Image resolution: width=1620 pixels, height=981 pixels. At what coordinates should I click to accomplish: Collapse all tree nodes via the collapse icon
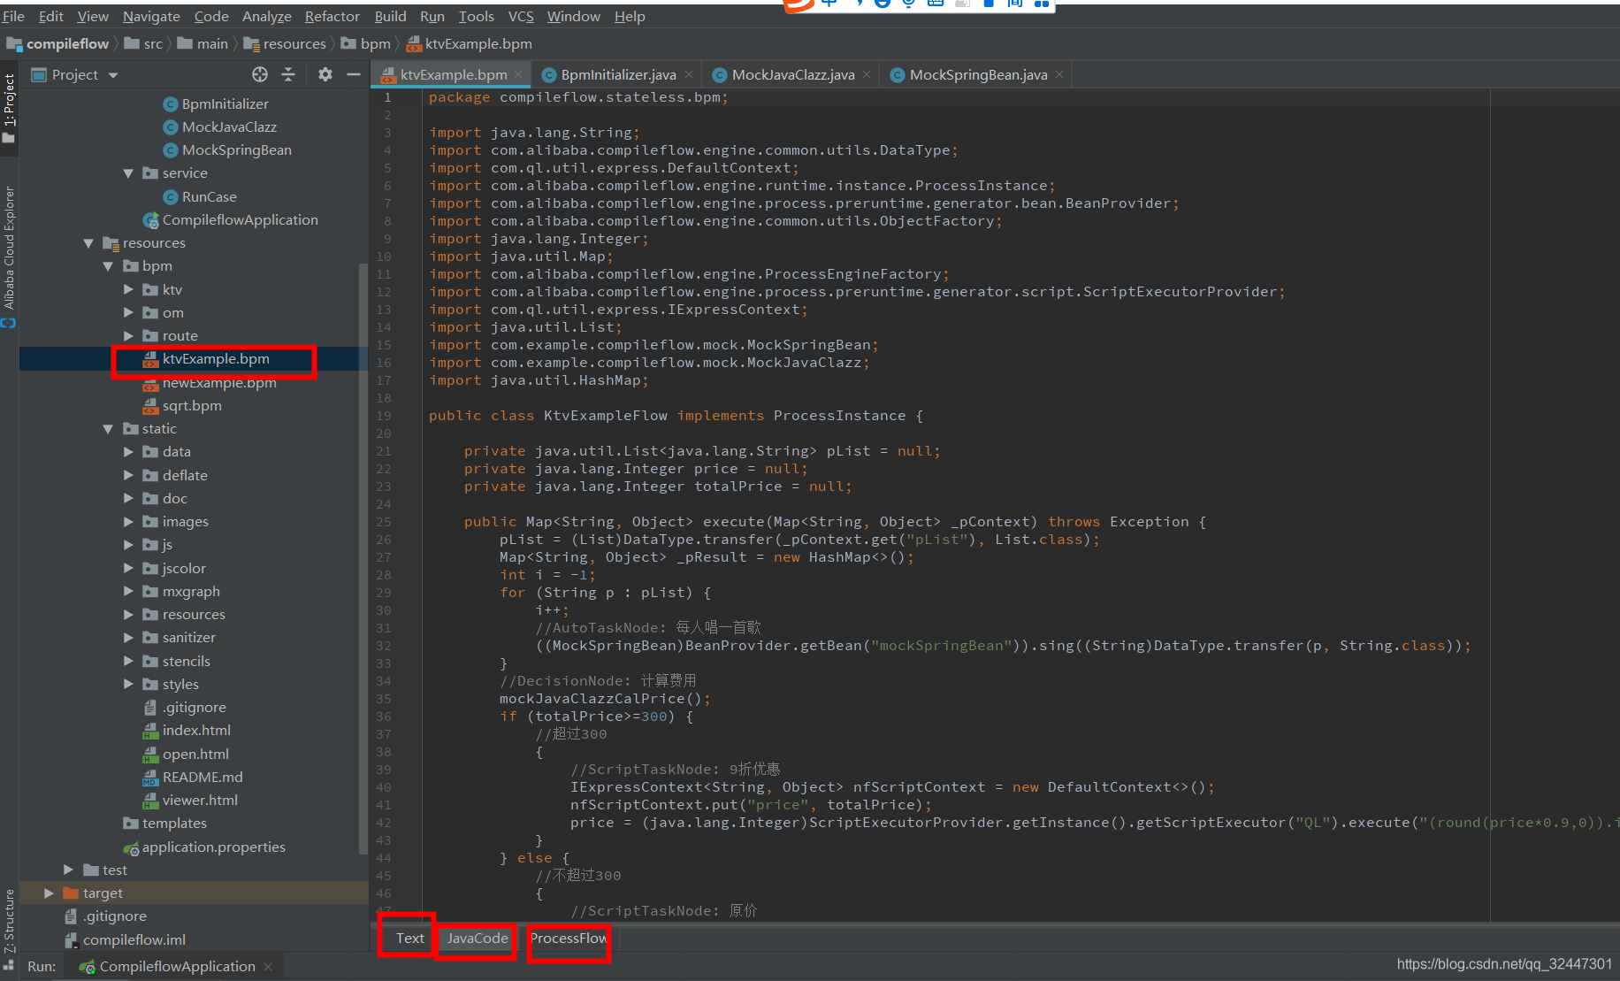pyautogui.click(x=288, y=74)
